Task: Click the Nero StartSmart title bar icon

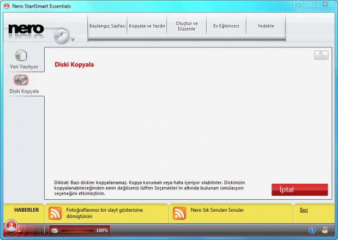Action: tap(7, 6)
